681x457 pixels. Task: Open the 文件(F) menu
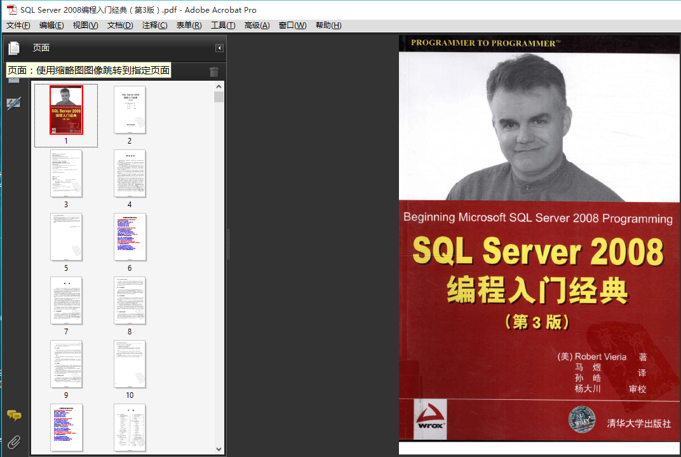[x=18, y=25]
